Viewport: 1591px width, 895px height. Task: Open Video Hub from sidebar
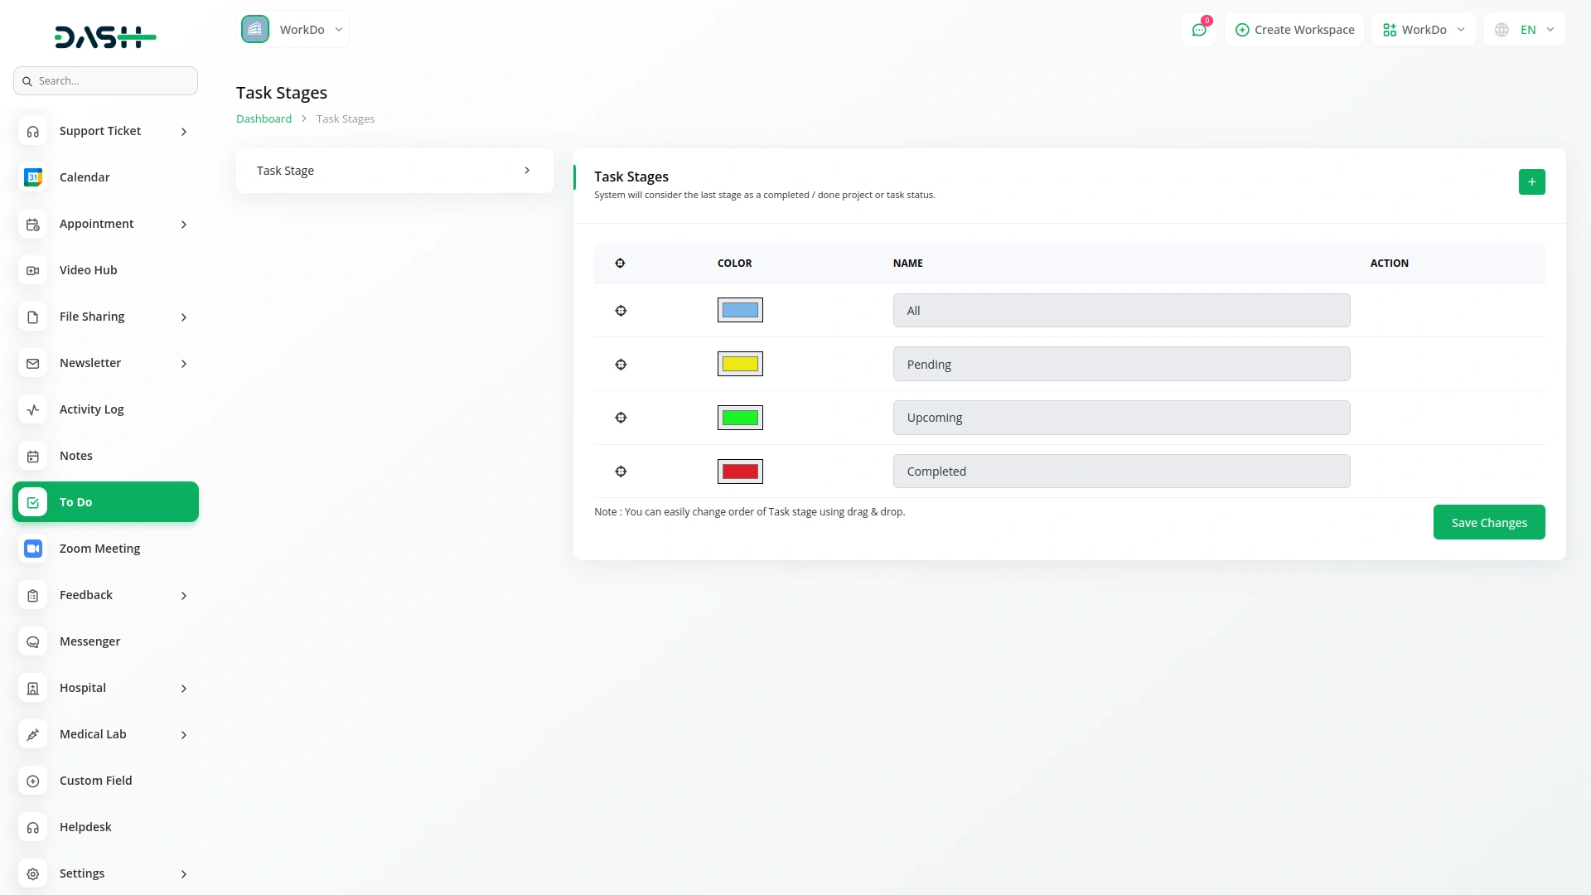pyautogui.click(x=88, y=270)
